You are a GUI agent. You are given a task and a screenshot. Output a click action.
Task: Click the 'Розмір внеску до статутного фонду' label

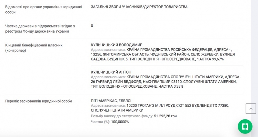(x=122, y=116)
